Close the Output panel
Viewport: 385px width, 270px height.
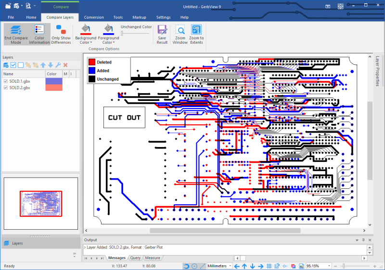point(370,240)
